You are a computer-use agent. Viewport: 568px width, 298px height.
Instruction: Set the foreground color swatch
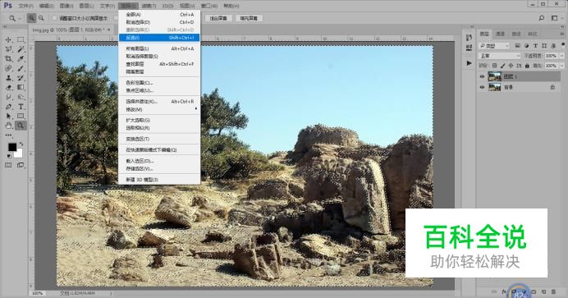tap(12, 147)
